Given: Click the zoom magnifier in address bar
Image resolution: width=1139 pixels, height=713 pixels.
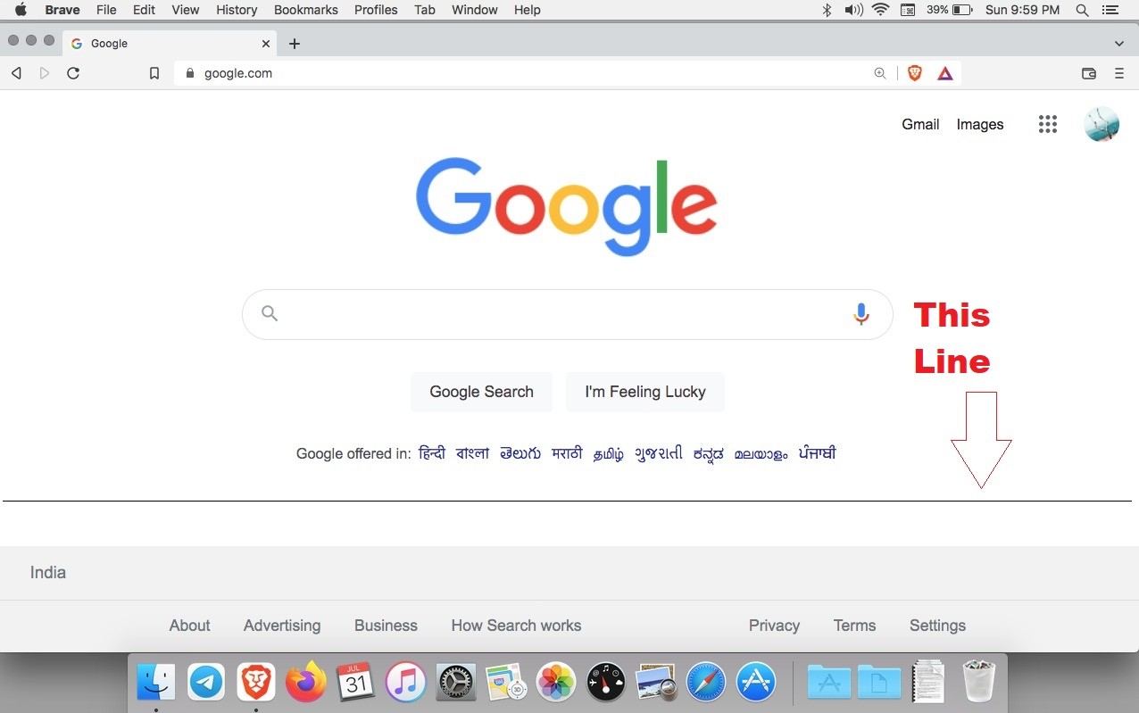Looking at the screenshot, I should [x=880, y=73].
